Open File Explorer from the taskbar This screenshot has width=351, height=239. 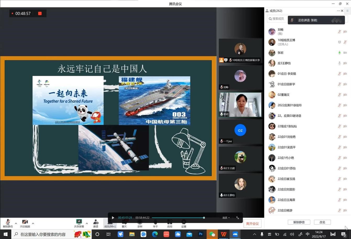click(x=132, y=234)
